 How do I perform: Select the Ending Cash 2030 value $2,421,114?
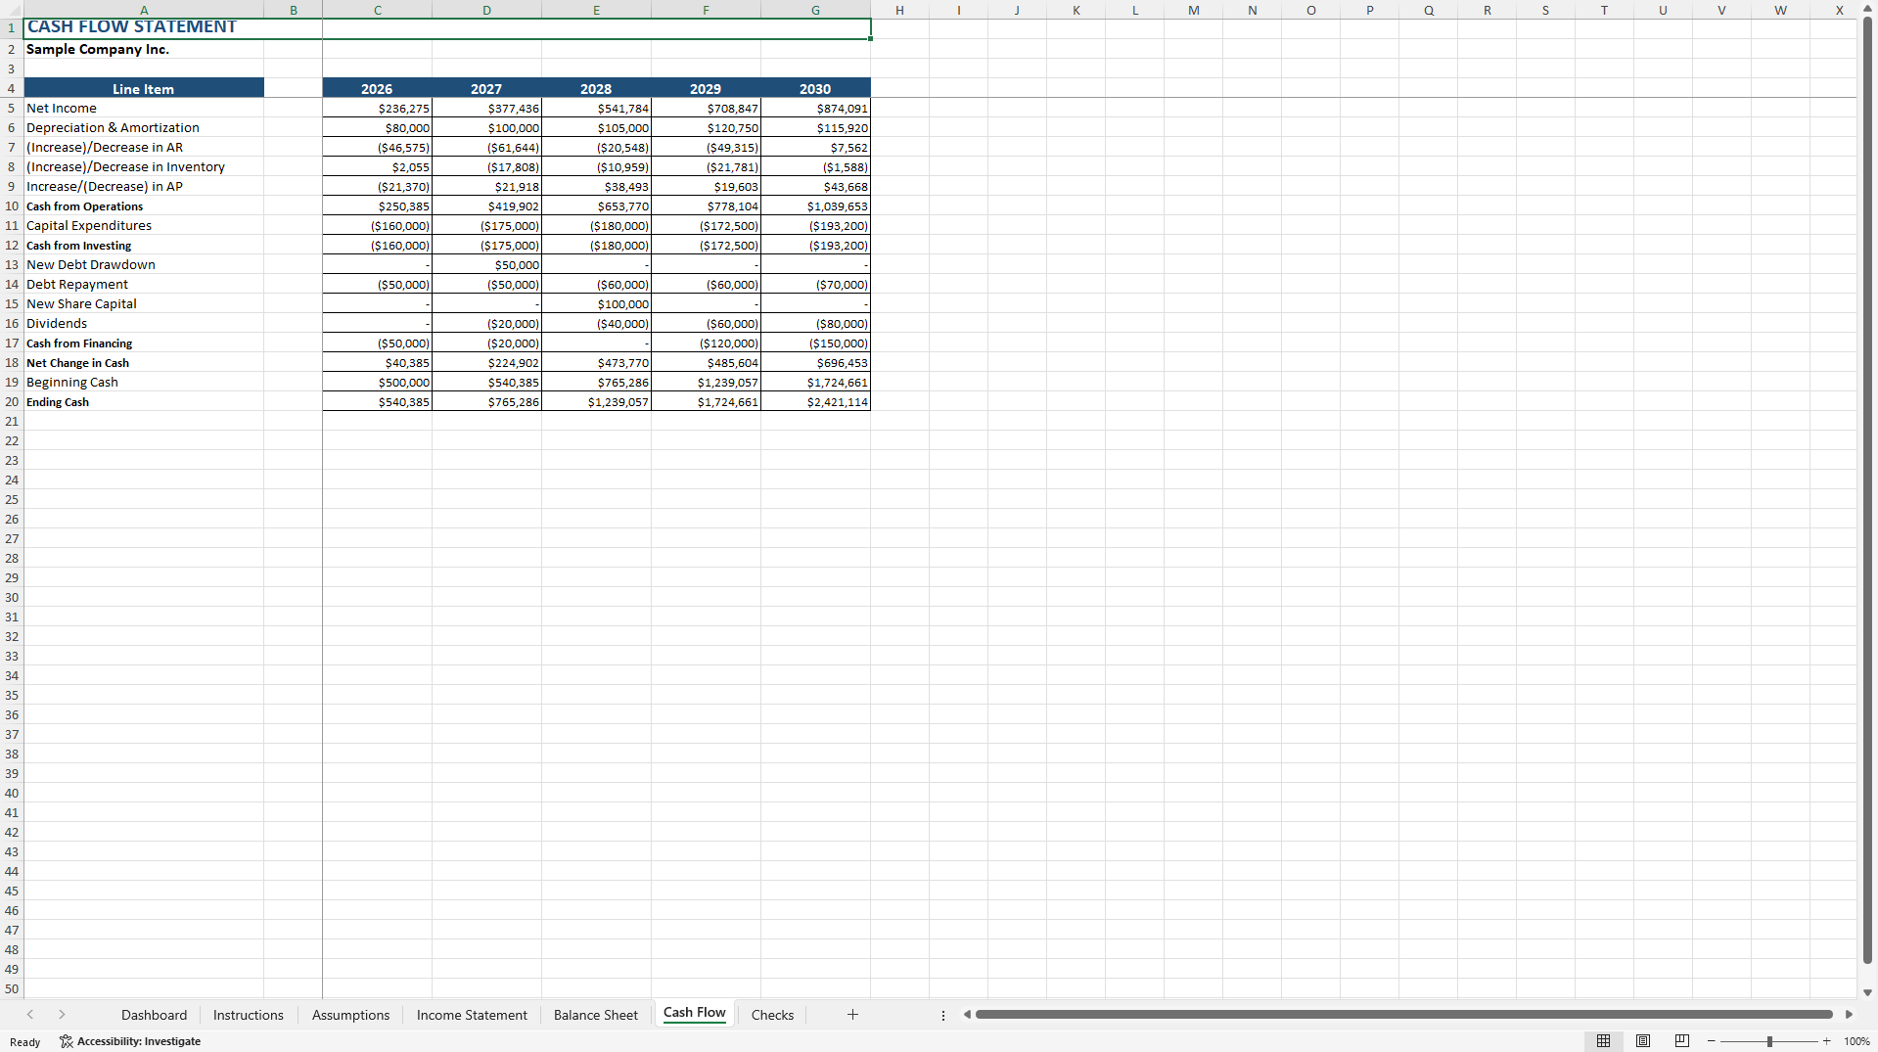pyautogui.click(x=816, y=402)
